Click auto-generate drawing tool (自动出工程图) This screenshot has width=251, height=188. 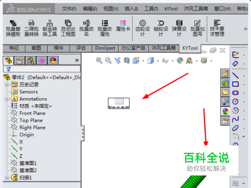(x=68, y=28)
